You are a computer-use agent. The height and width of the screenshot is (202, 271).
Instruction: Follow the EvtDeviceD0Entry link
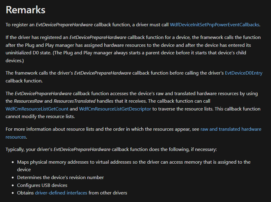(243, 73)
